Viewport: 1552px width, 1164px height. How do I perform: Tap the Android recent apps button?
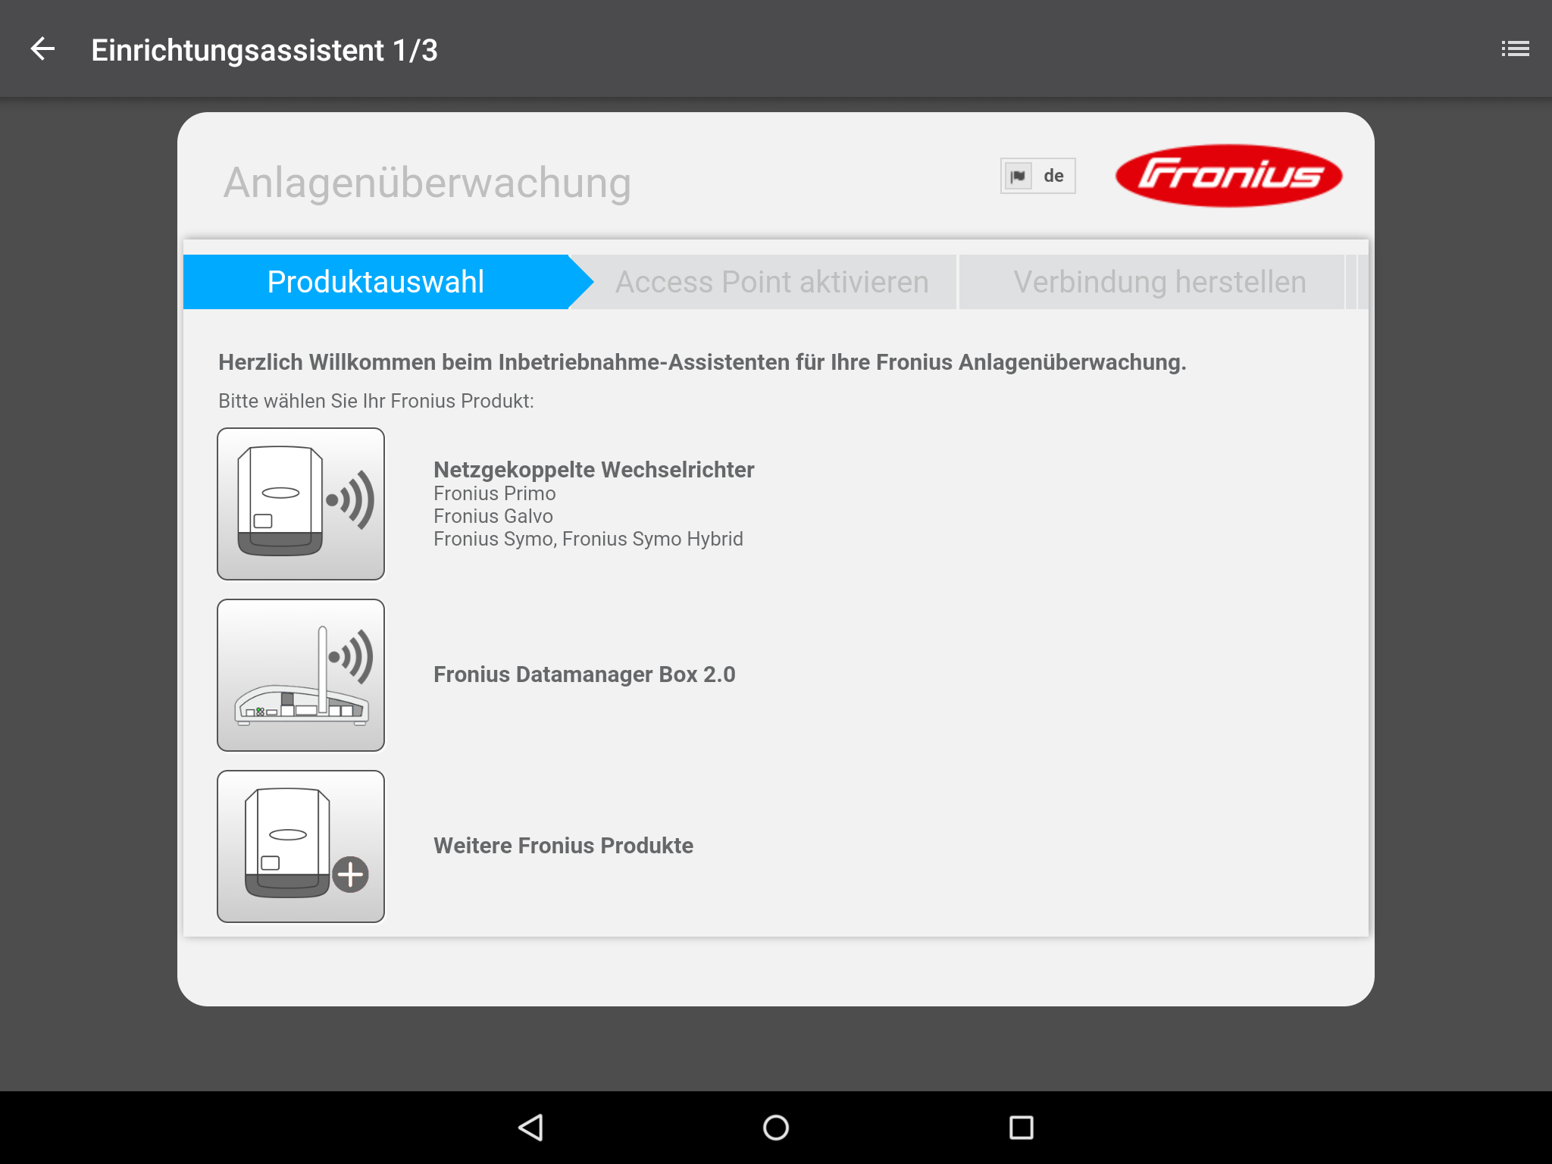1022,1128
